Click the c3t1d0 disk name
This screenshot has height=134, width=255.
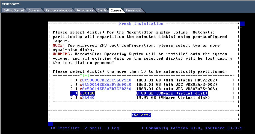click(87, 93)
